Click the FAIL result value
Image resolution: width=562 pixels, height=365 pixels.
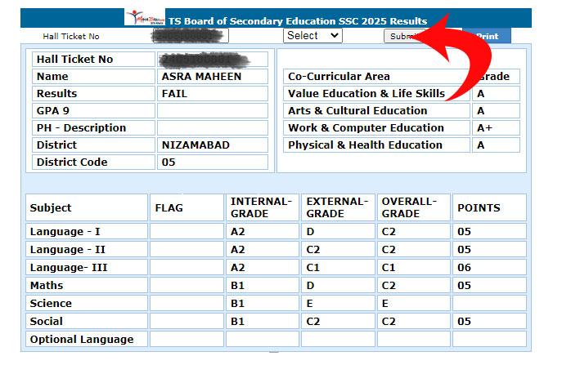[174, 94]
